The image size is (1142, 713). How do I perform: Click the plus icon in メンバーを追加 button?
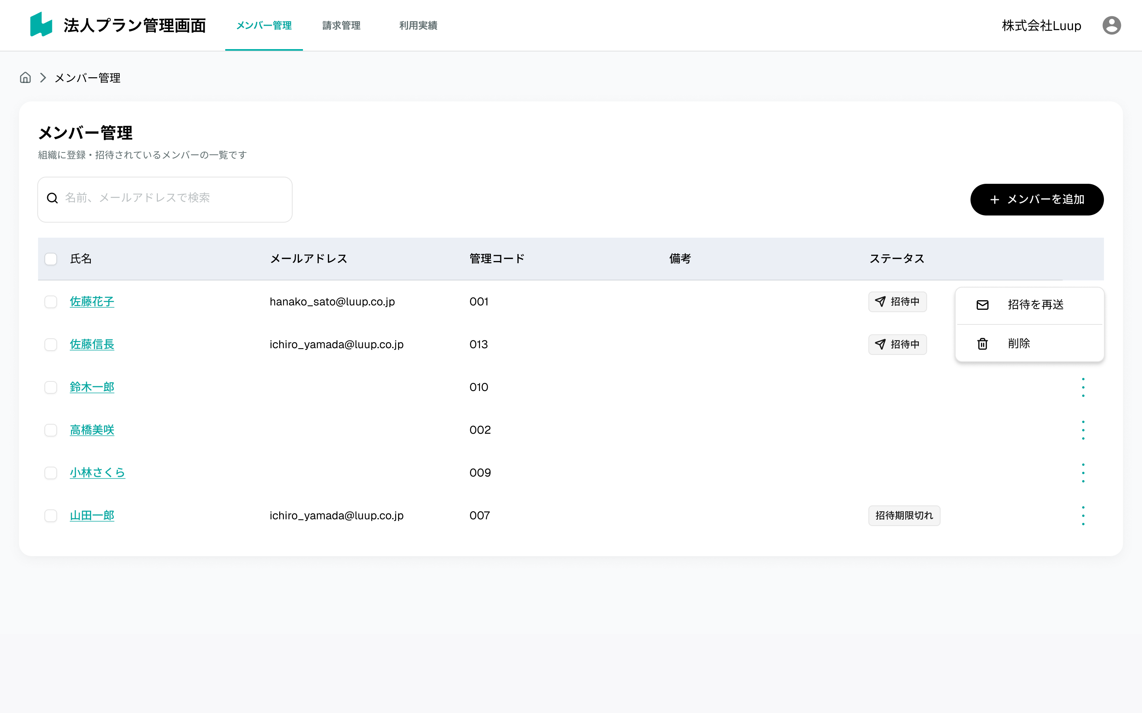995,200
